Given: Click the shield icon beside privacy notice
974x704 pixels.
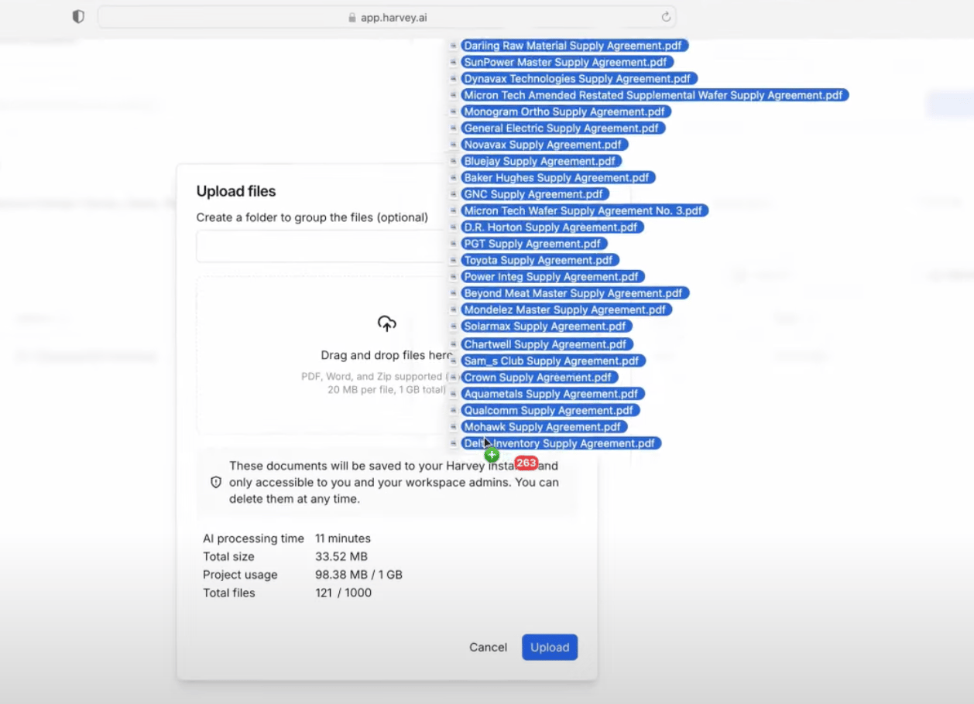Looking at the screenshot, I should (x=216, y=483).
